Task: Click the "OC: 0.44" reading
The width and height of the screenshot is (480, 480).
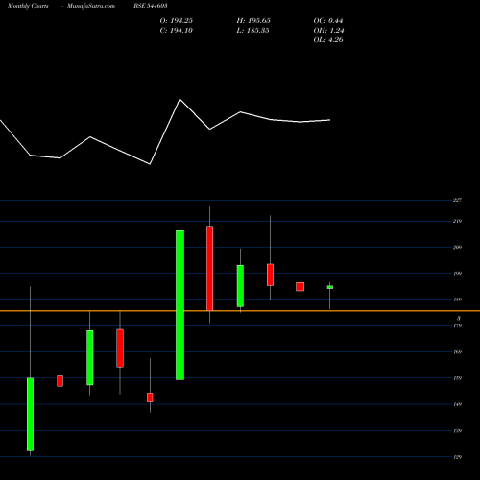Action: pos(328,21)
